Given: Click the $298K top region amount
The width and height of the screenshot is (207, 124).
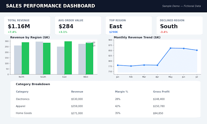Looking at the screenshot, I should [x=114, y=32].
